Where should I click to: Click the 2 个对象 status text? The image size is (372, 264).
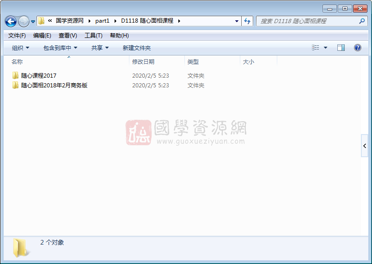(52, 242)
